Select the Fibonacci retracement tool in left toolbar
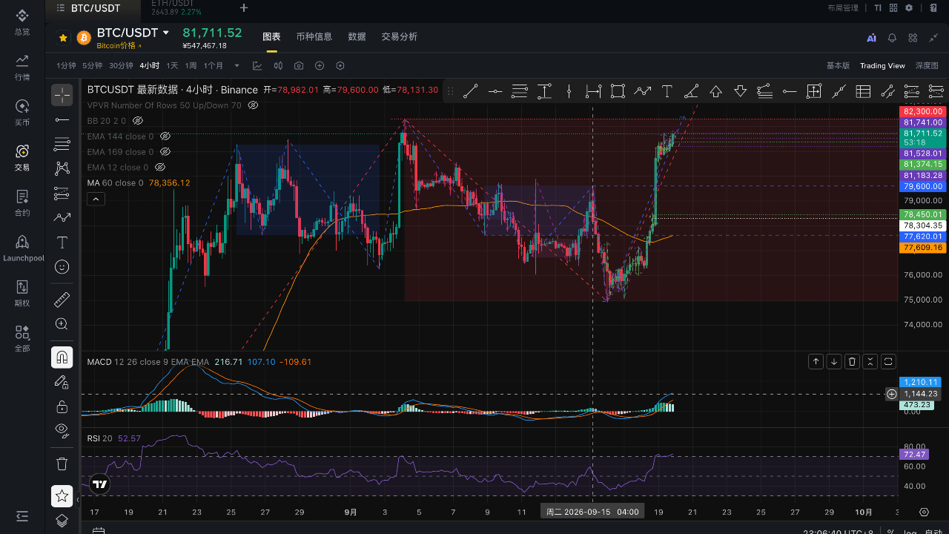 [x=62, y=144]
